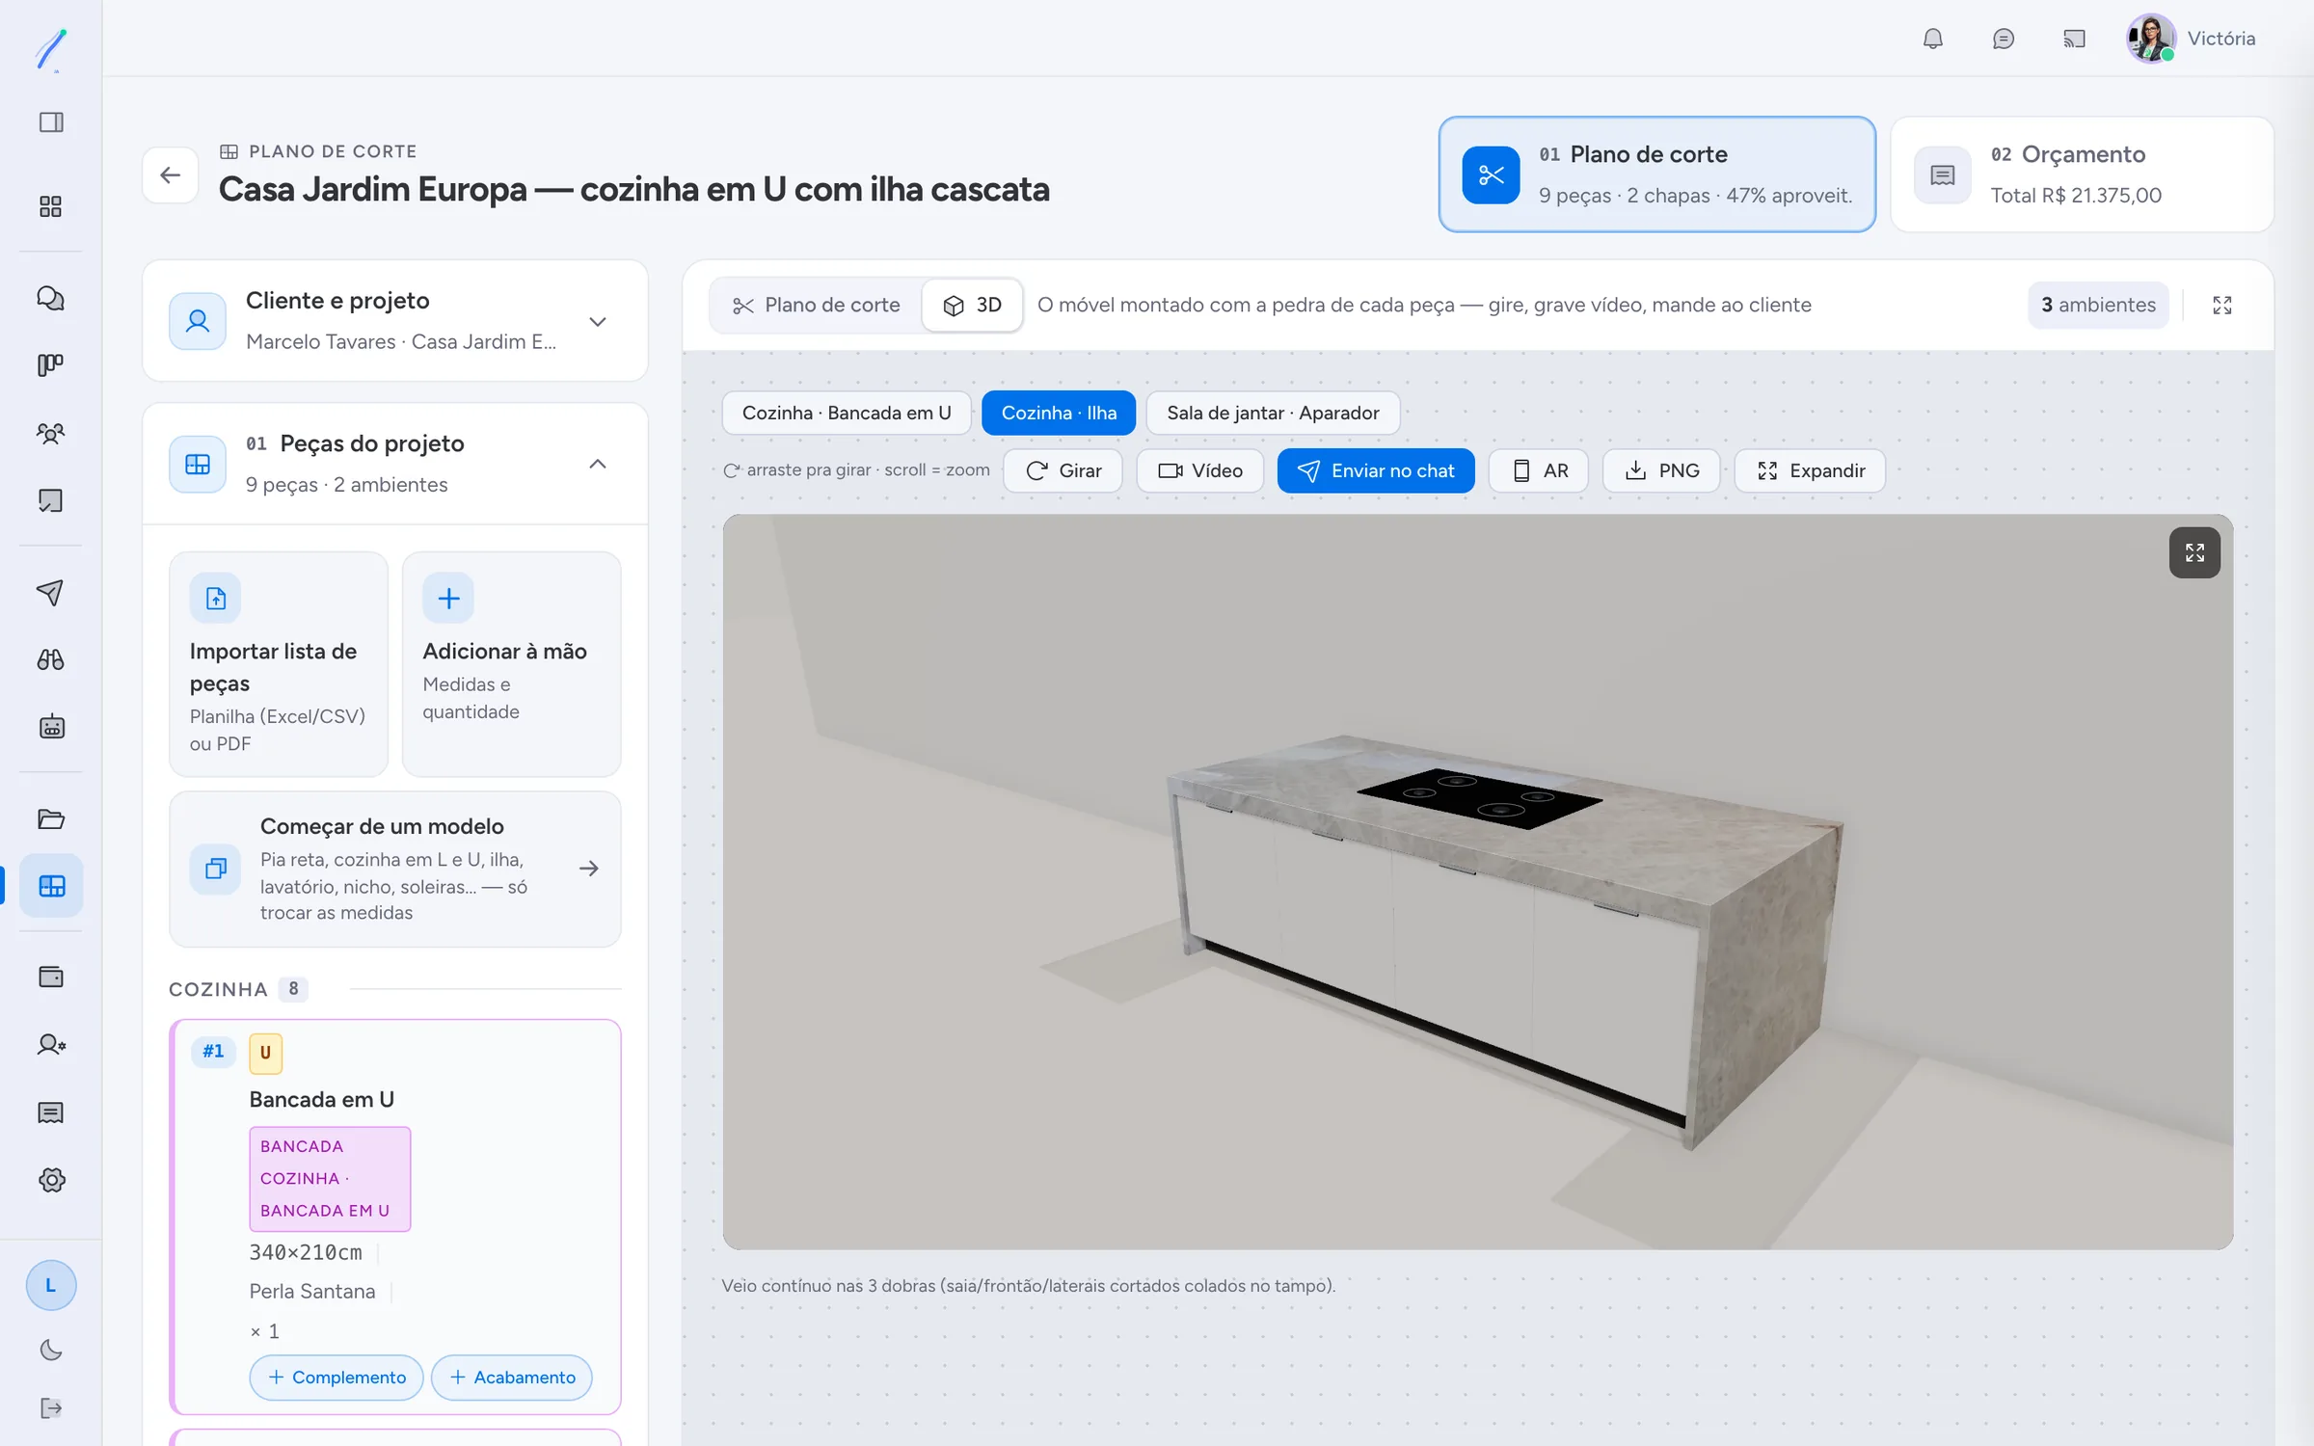
Task: Click the Expandir button
Action: (1810, 470)
